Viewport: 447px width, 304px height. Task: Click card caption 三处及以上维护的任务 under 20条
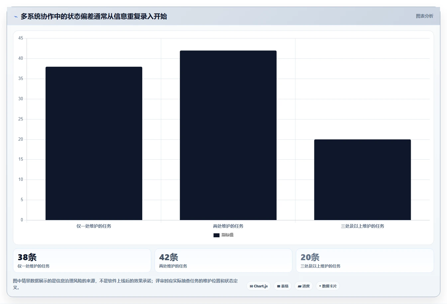coord(320,266)
